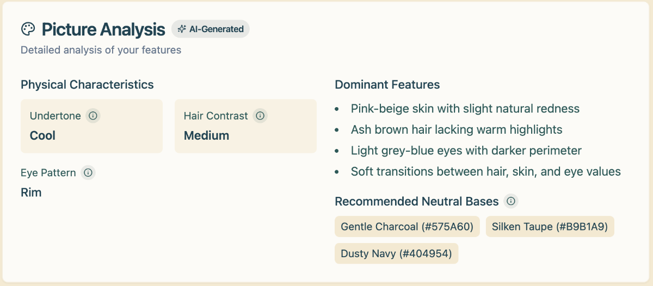
Task: Click the Eye Pattern info icon
Action: click(88, 173)
